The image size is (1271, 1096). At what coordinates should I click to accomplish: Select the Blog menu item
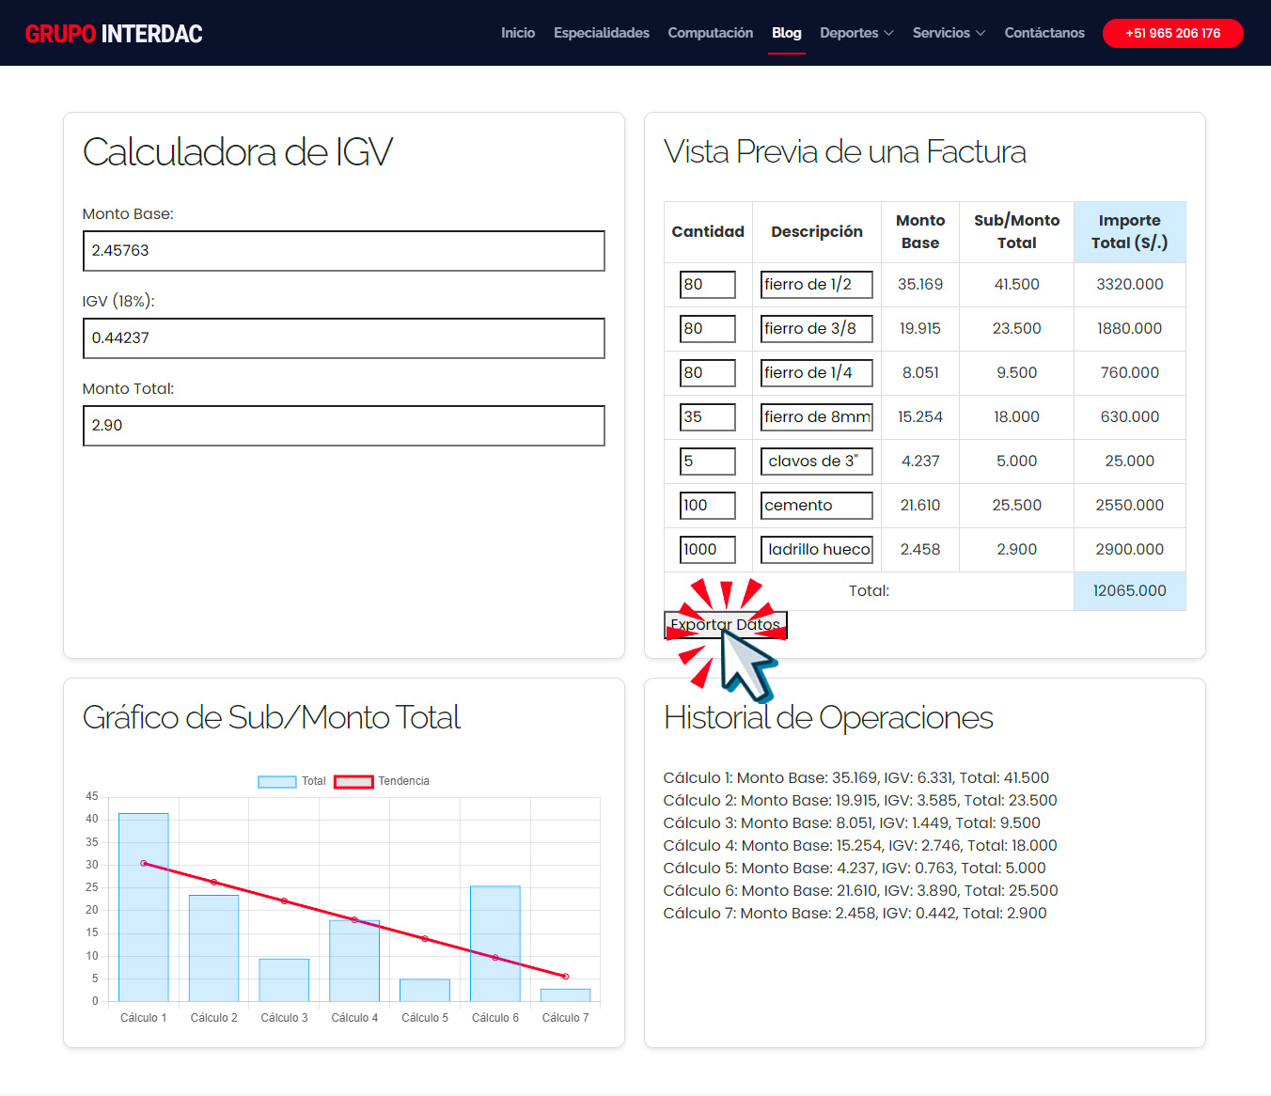click(x=786, y=33)
